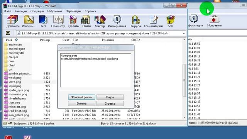Open the Операции menu
The image size is (247, 139).
click(37, 11)
